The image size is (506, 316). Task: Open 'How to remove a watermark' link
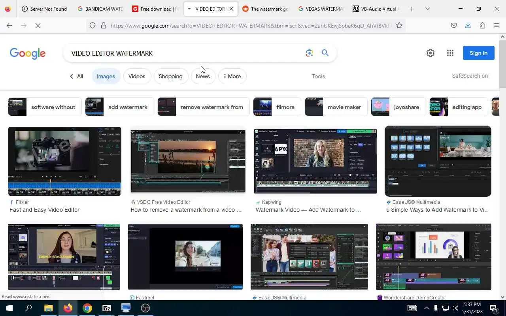coord(186,210)
